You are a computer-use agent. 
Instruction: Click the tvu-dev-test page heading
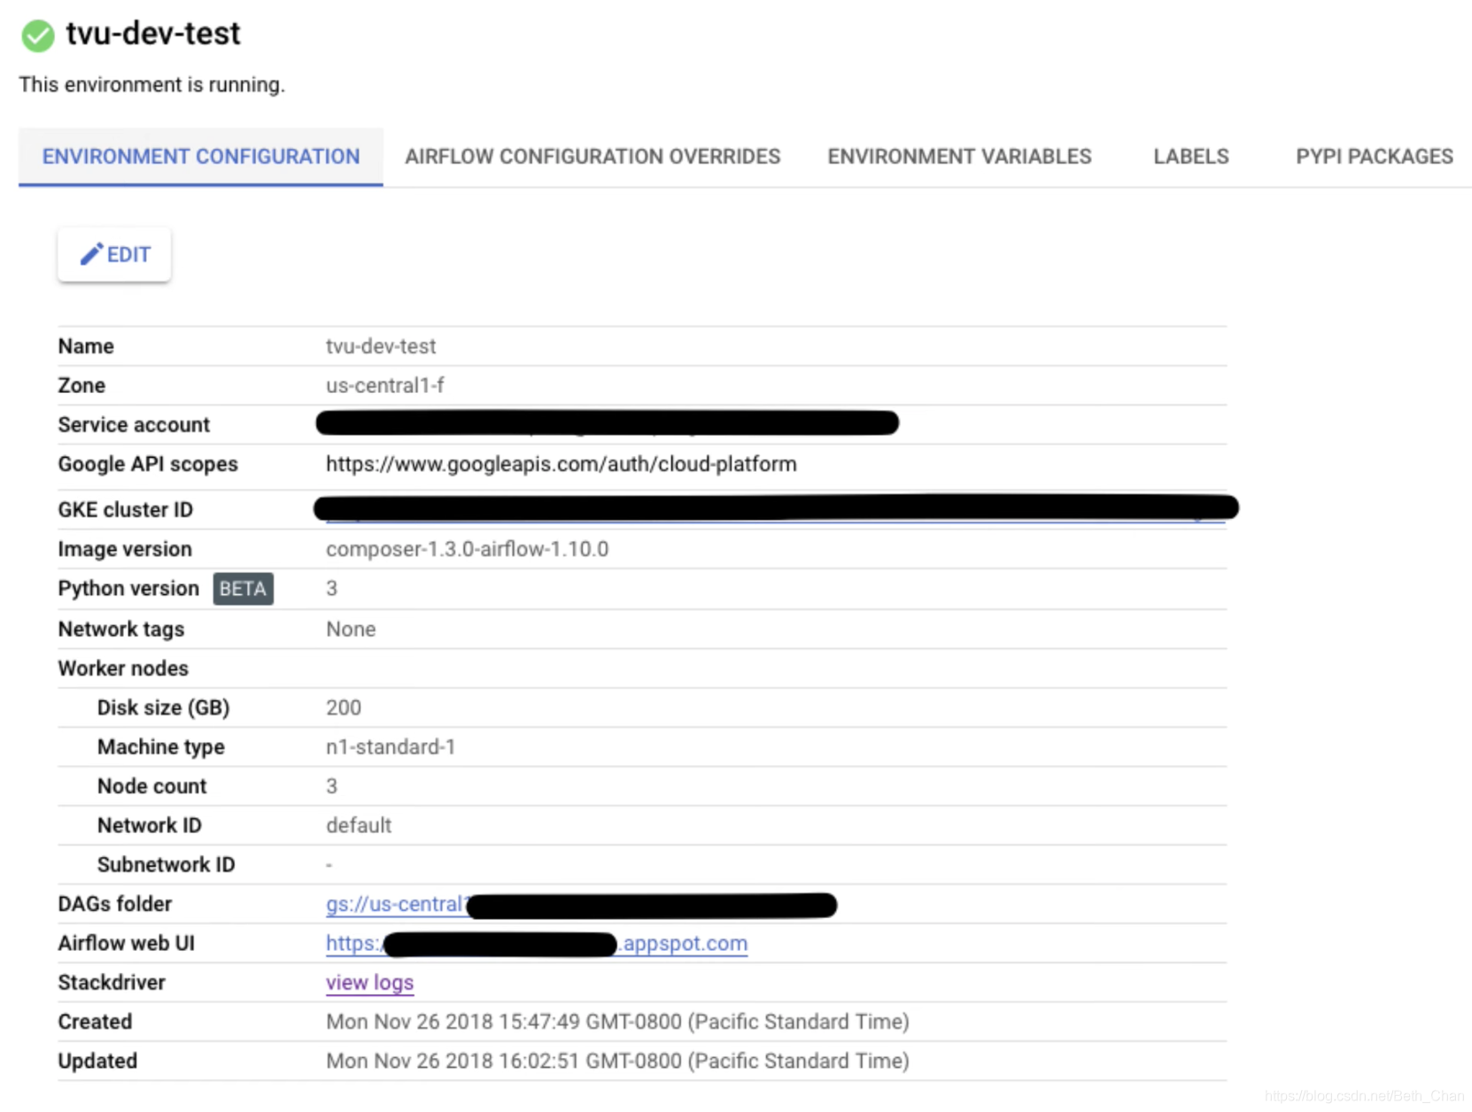pos(153,34)
